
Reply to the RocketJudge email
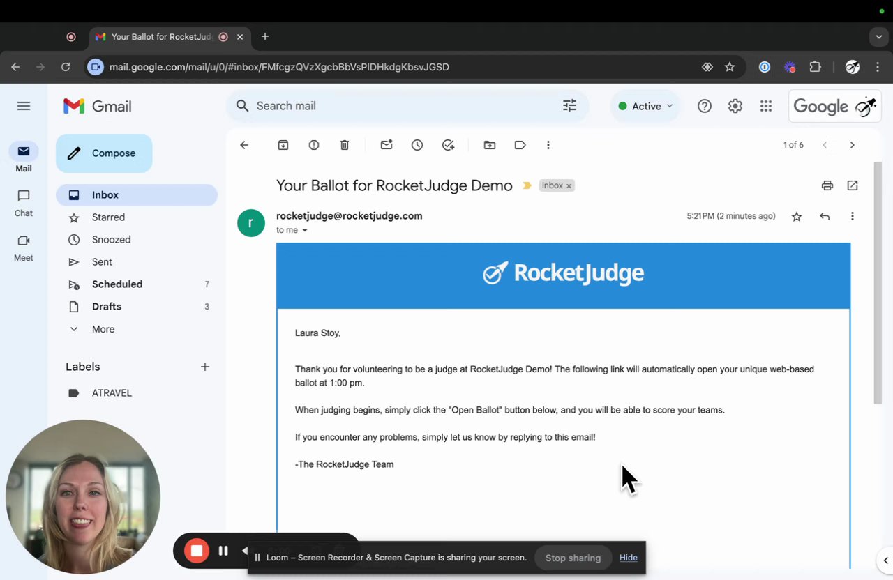(825, 217)
